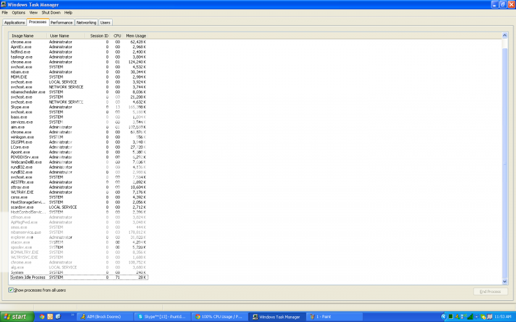Open the Help menu
Viewport: 516px width, 322px height.
(x=68, y=12)
